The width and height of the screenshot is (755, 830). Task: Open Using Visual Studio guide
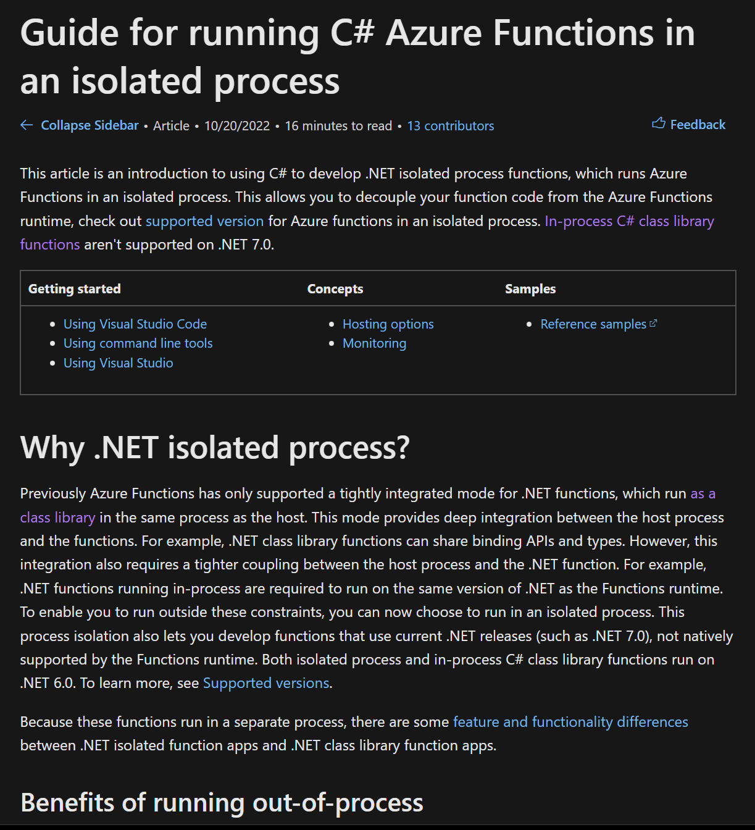tap(118, 363)
